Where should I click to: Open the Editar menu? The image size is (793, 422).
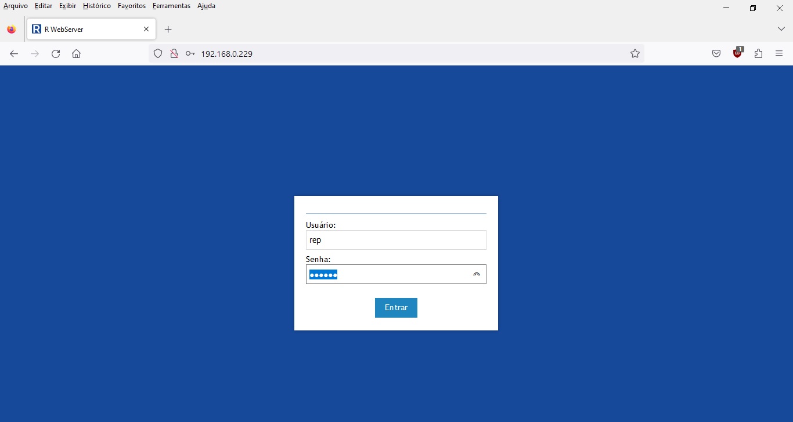click(44, 6)
